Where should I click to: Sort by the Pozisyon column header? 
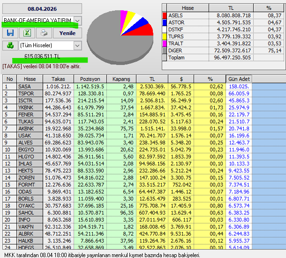[90, 79]
